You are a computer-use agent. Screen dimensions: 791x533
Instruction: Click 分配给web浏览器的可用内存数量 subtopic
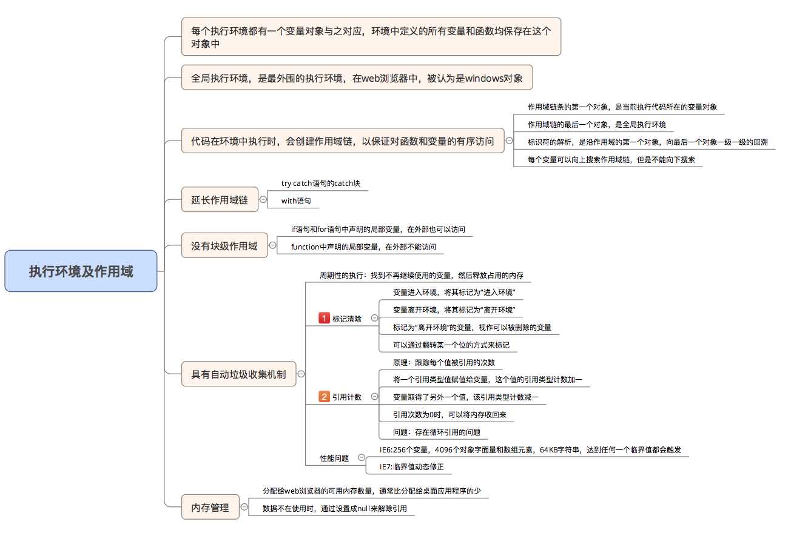pyautogui.click(x=371, y=491)
